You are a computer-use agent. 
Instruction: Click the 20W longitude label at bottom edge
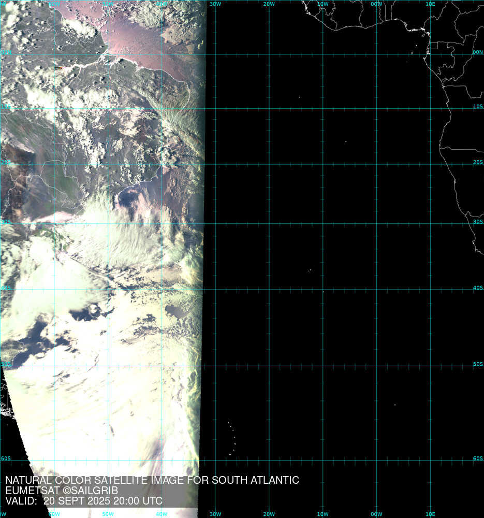pos(269,514)
